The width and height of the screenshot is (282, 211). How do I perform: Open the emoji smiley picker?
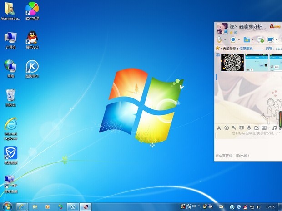227,128
